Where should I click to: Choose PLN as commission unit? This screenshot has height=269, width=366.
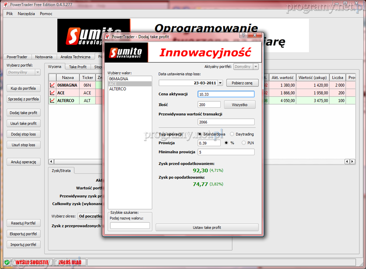point(244,143)
